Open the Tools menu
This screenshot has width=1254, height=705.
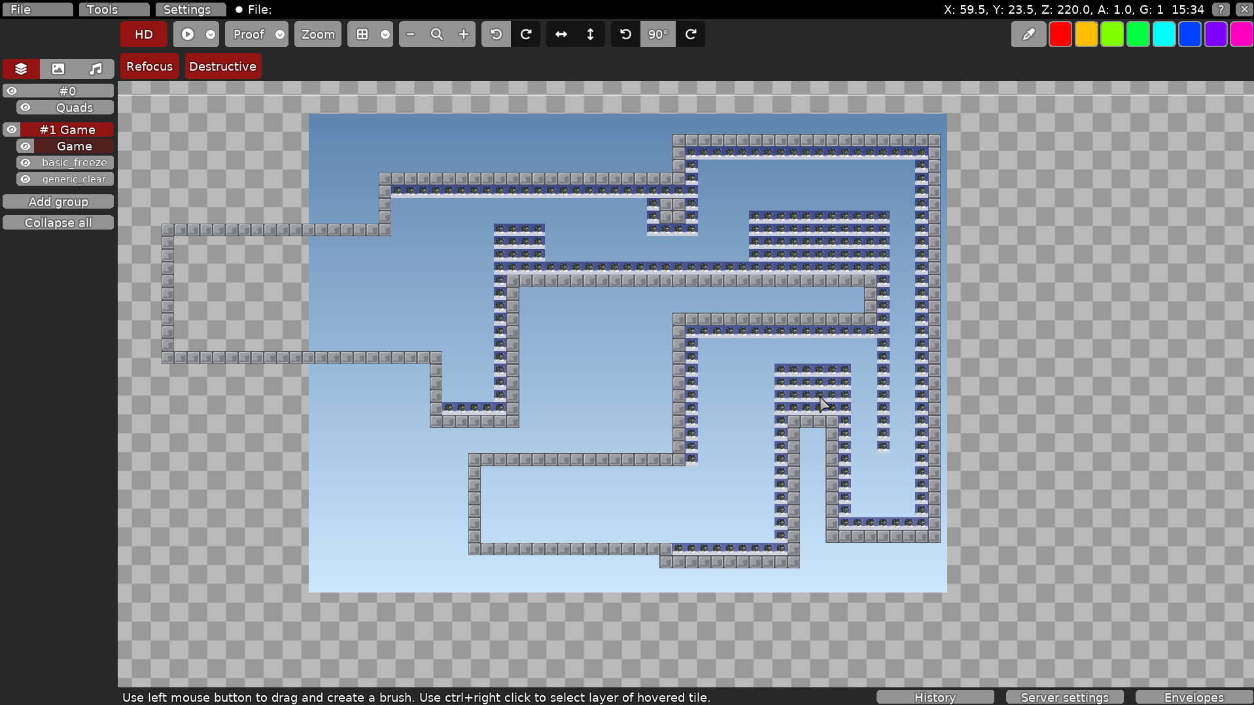[114, 9]
